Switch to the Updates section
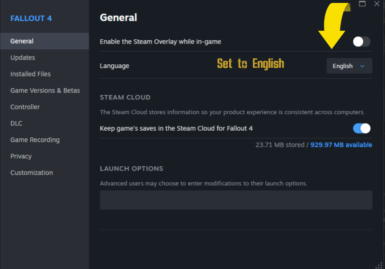 tap(23, 57)
